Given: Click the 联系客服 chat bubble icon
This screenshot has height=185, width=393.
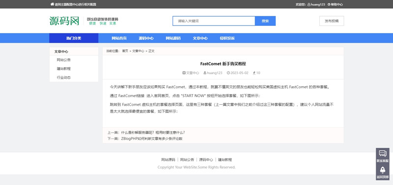Looking at the screenshot, I should [383, 153].
